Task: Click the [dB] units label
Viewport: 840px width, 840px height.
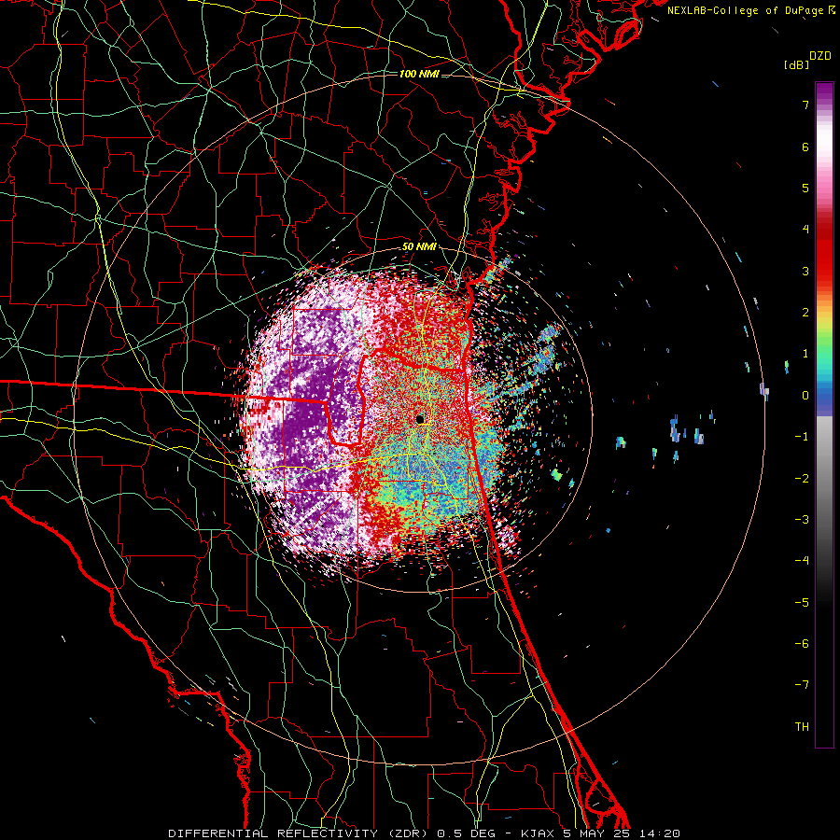Action: (797, 65)
